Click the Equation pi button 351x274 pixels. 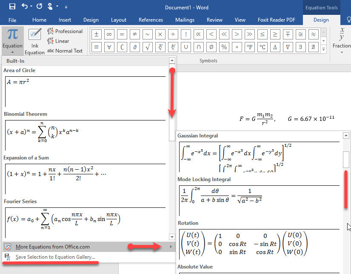(x=12, y=41)
